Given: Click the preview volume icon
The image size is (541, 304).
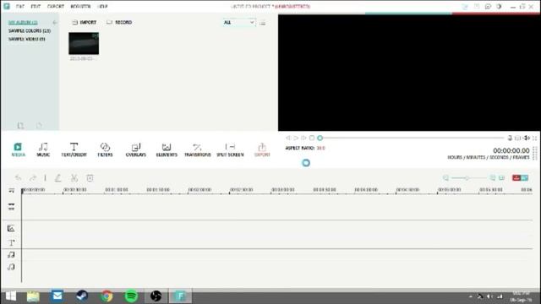Looking at the screenshot, I should click(527, 138).
